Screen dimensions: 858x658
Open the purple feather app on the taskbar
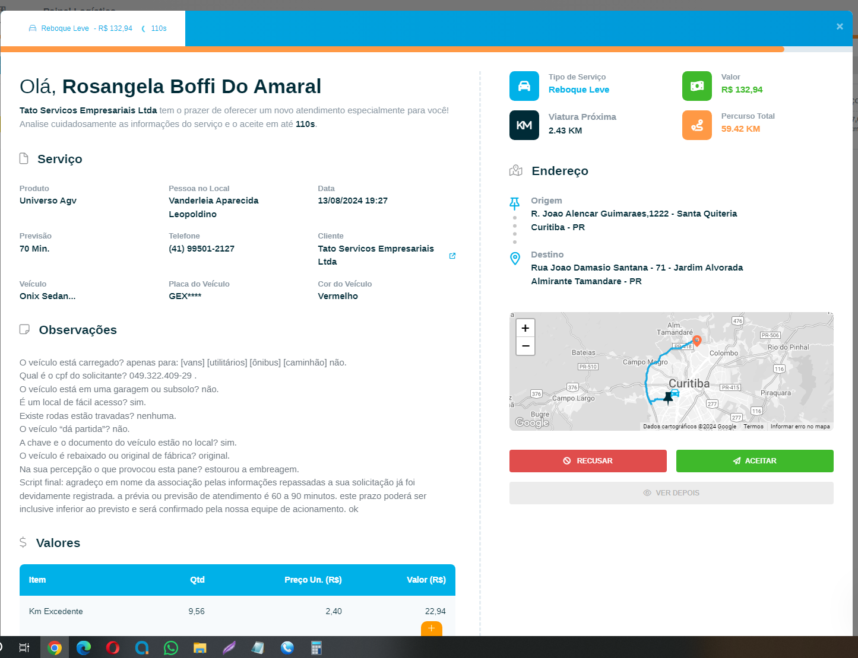[229, 647]
